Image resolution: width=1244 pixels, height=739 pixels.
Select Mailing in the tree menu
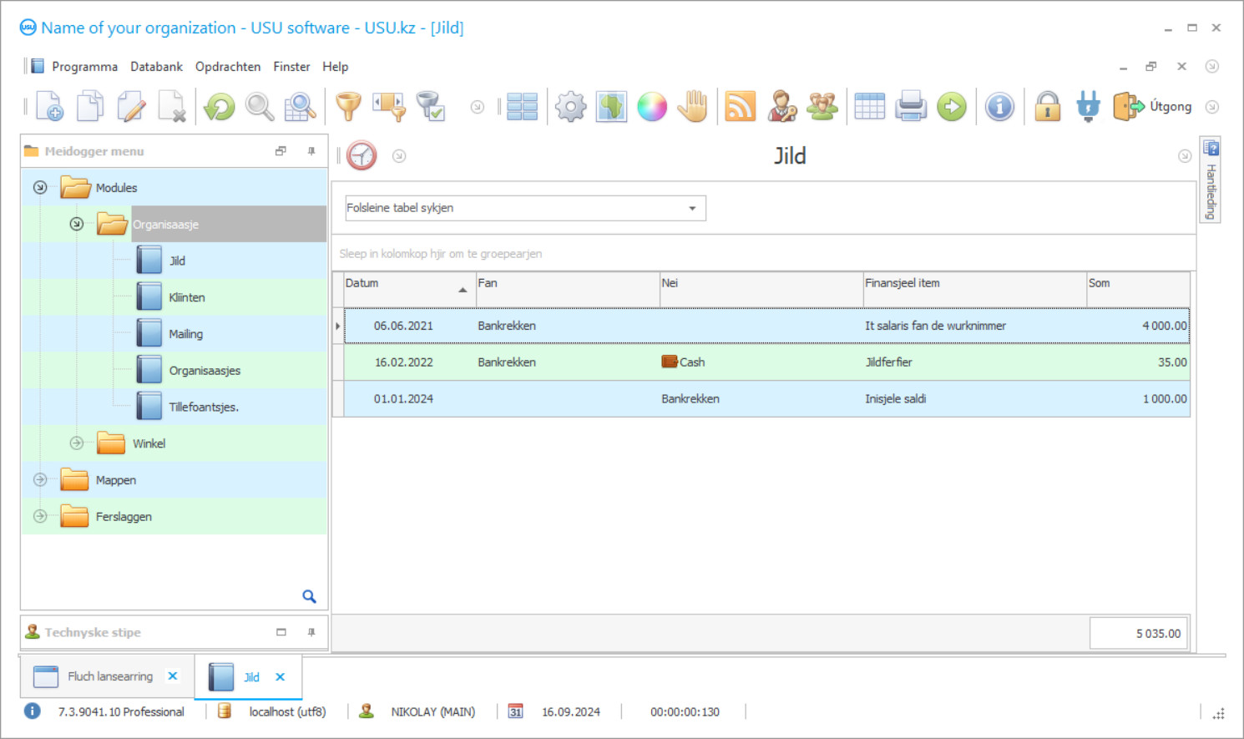coord(185,334)
